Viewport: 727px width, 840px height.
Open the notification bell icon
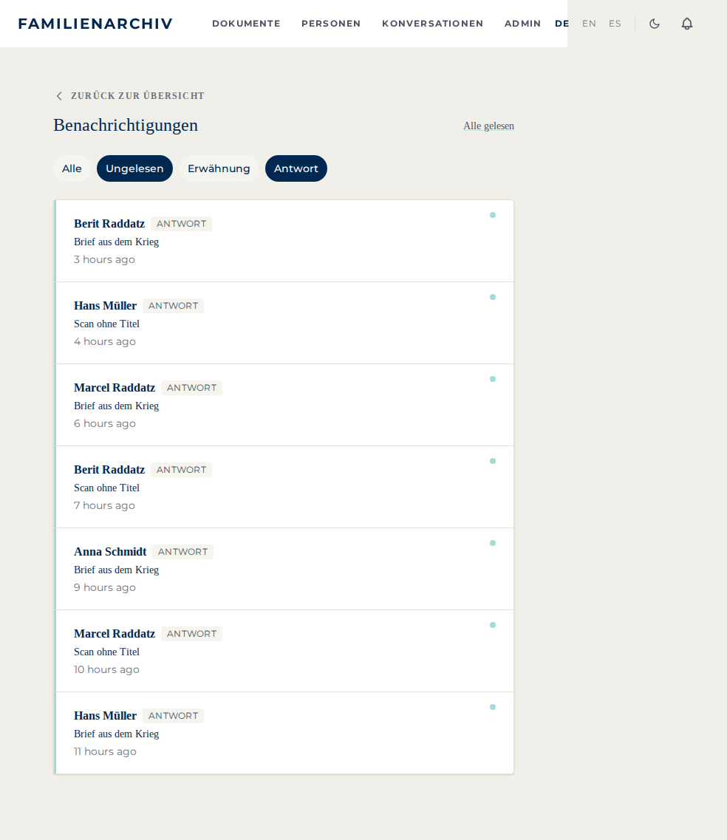pos(687,24)
